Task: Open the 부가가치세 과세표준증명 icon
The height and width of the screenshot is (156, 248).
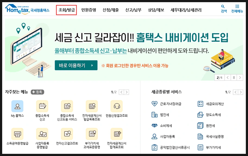Action: point(92,134)
